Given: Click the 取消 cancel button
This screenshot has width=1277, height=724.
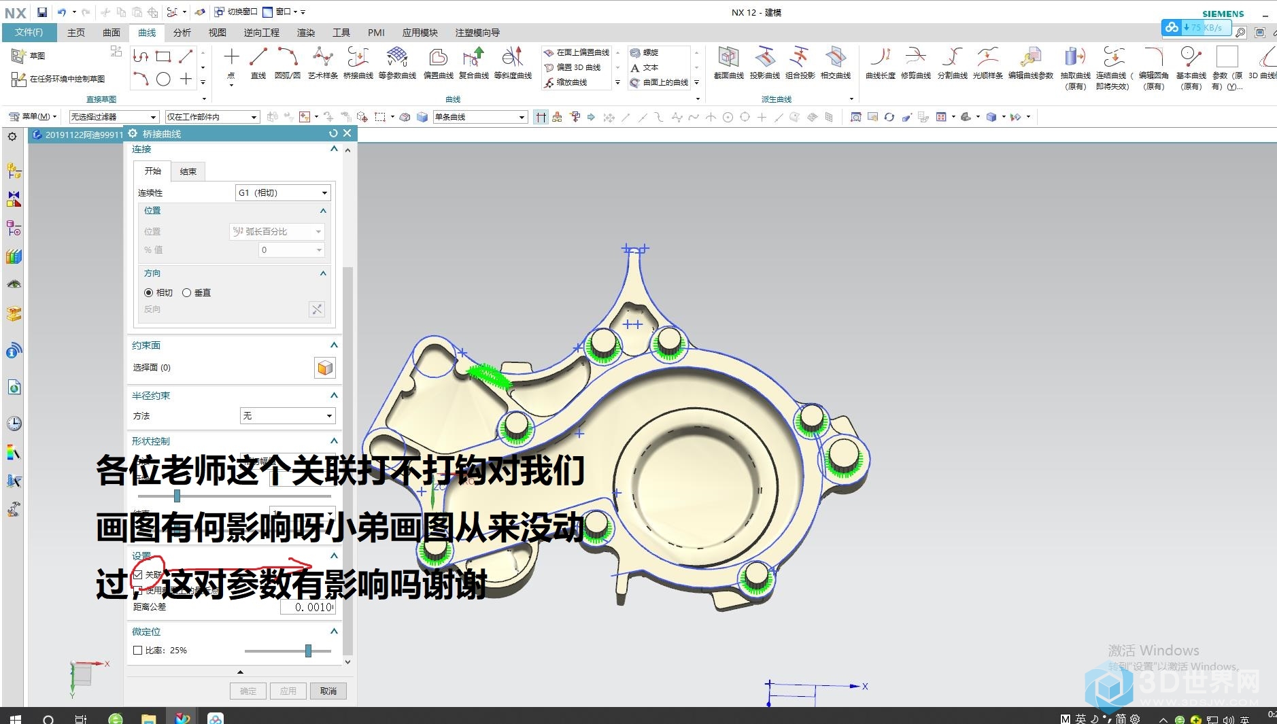Looking at the screenshot, I should click(328, 691).
